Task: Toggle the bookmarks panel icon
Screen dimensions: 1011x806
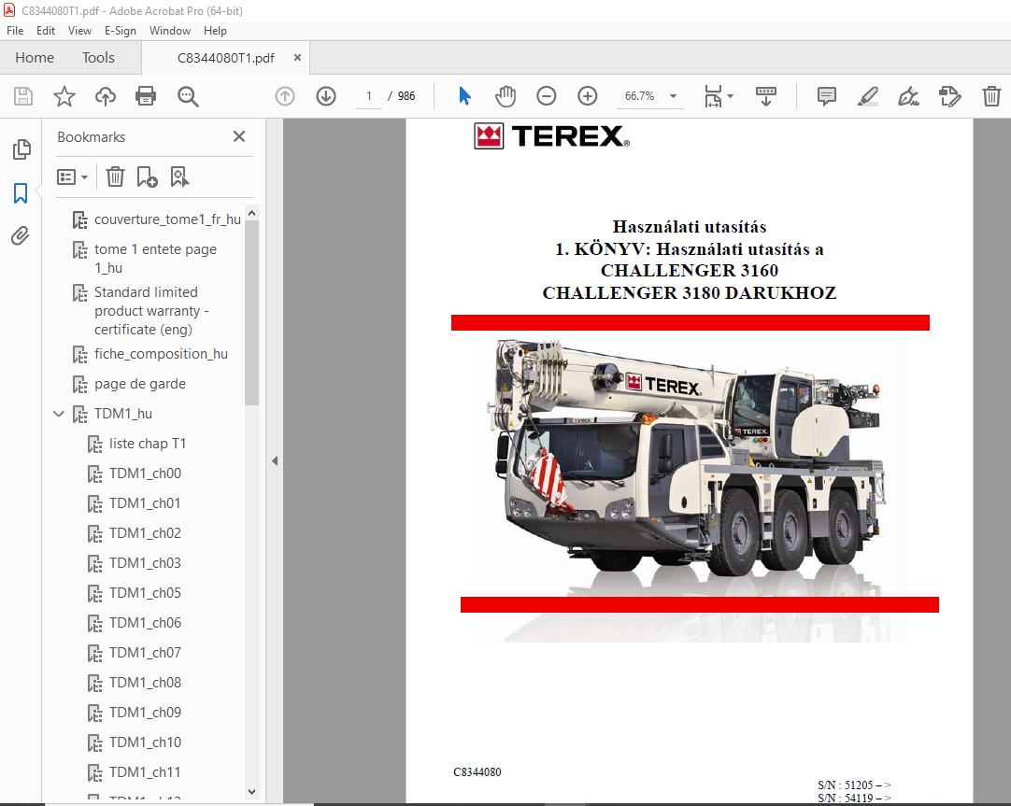Action: (21, 192)
